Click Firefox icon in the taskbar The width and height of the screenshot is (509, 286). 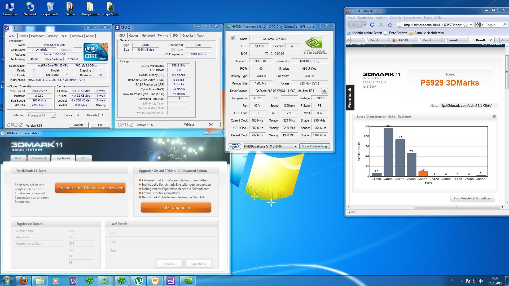click(24, 280)
